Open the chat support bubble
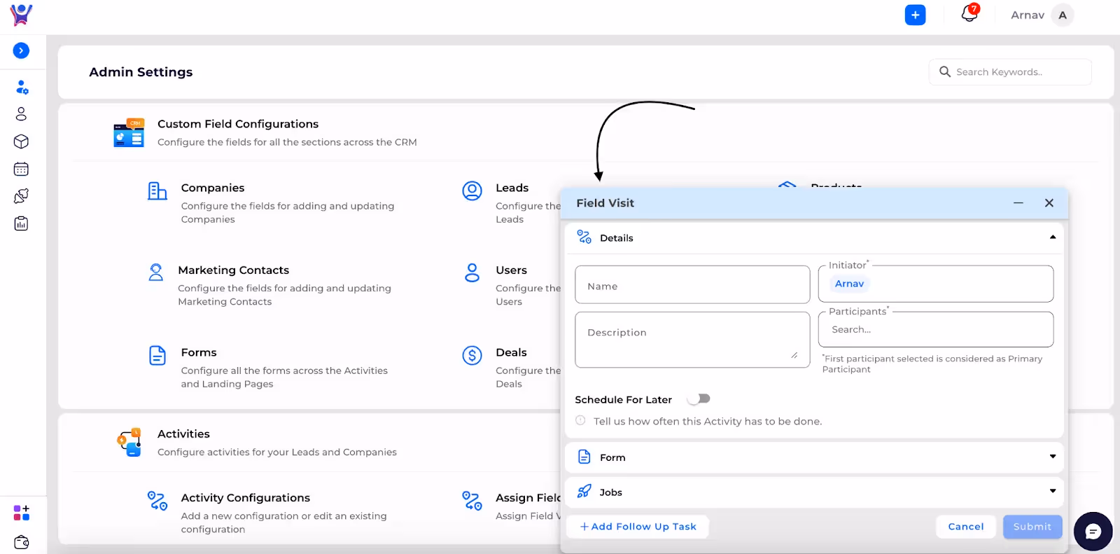The width and height of the screenshot is (1120, 554). coord(1093,532)
